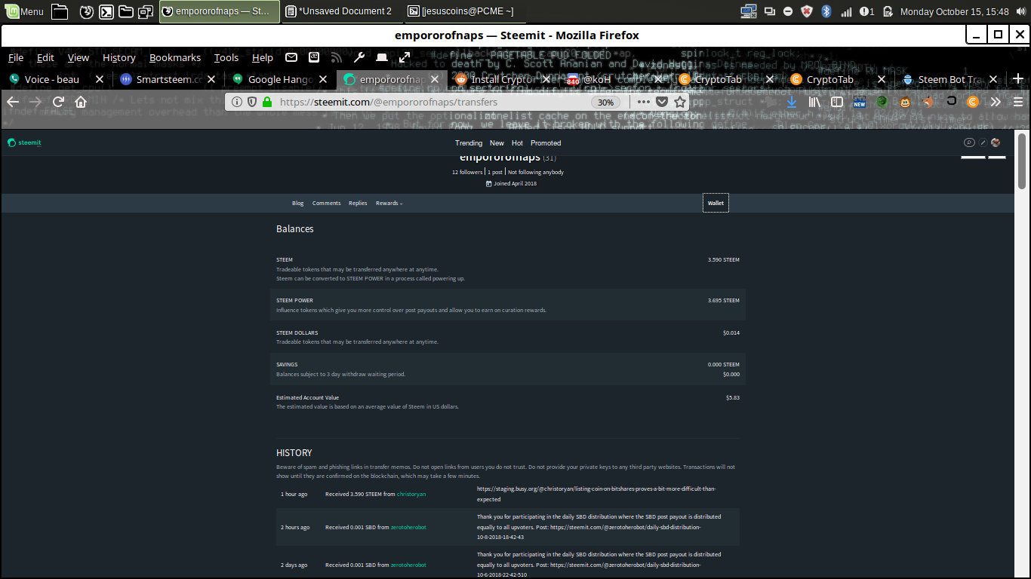Screen dimensions: 1031x579
Task: Open the History menu
Action: pyautogui.click(x=119, y=57)
